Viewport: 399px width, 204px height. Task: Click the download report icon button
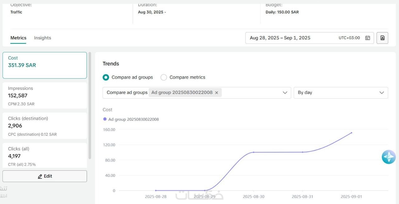382,38
